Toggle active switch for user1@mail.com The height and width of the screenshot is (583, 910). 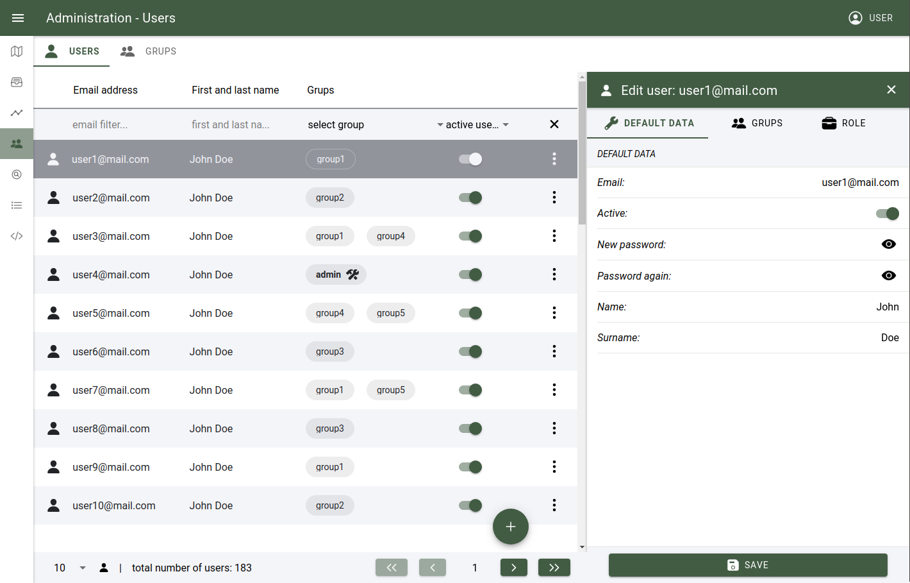(x=470, y=159)
